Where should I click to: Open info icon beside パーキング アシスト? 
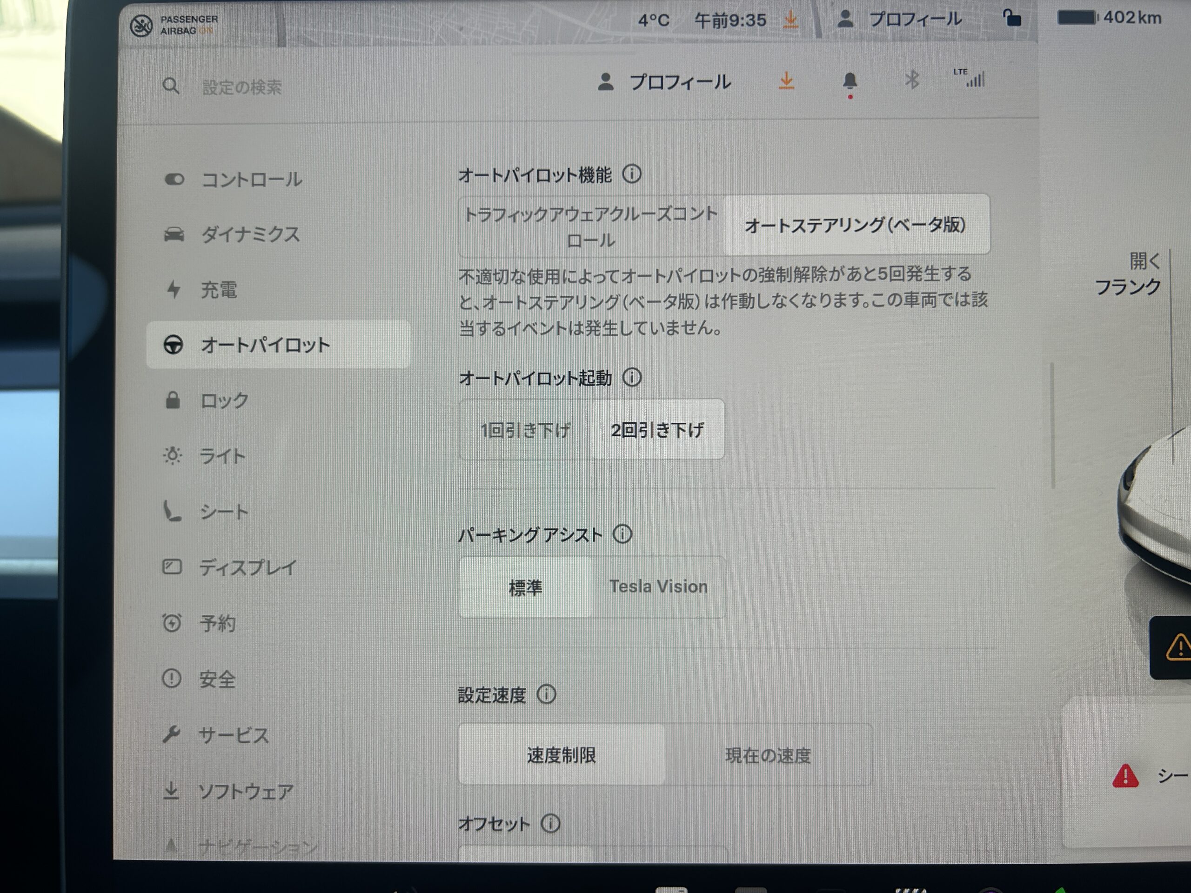pos(622,534)
